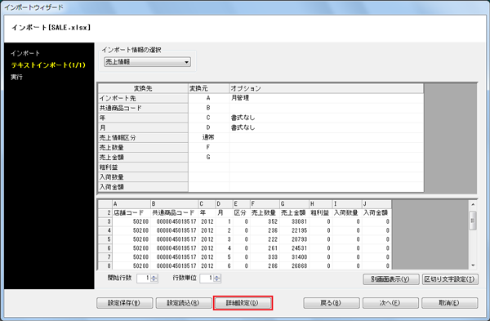490x321 pixels.
Task: Open 詳細設定(D) settings button
Action: coord(243,303)
